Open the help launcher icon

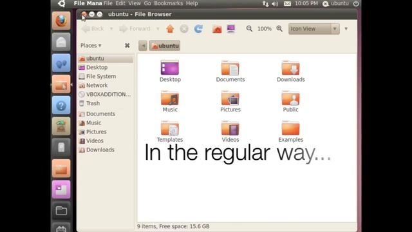coord(61,105)
